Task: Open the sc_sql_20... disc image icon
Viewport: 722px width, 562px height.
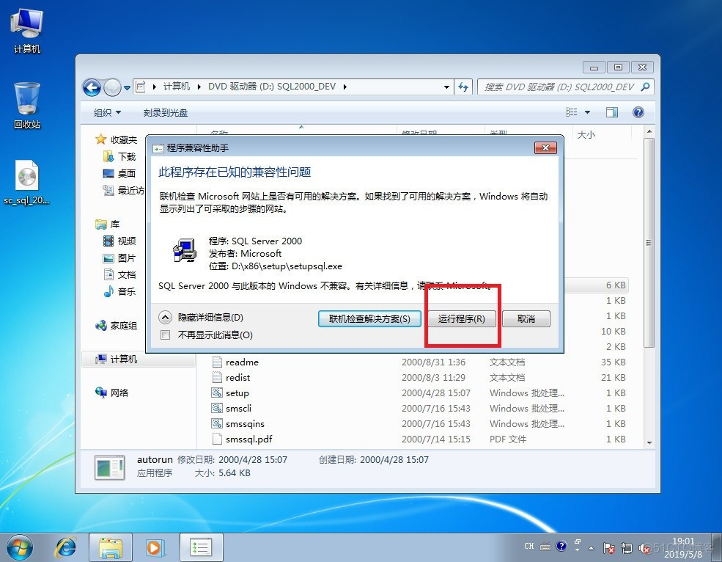Action: click(26, 183)
